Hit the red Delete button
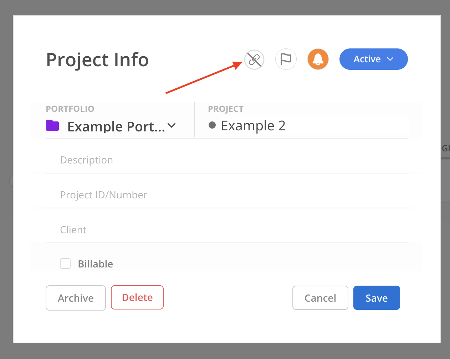 (x=137, y=297)
